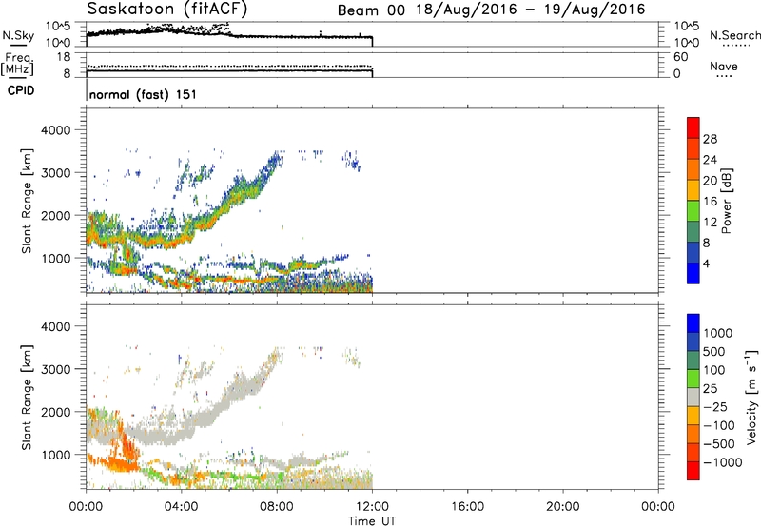Click the '4000' tick on the power panel axis

click(x=55, y=130)
